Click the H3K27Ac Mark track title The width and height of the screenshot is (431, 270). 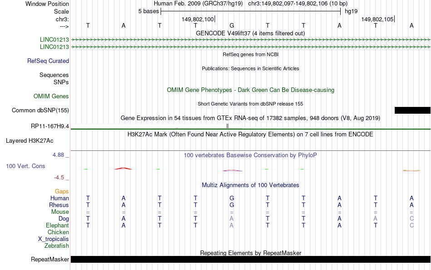[x=250, y=135]
